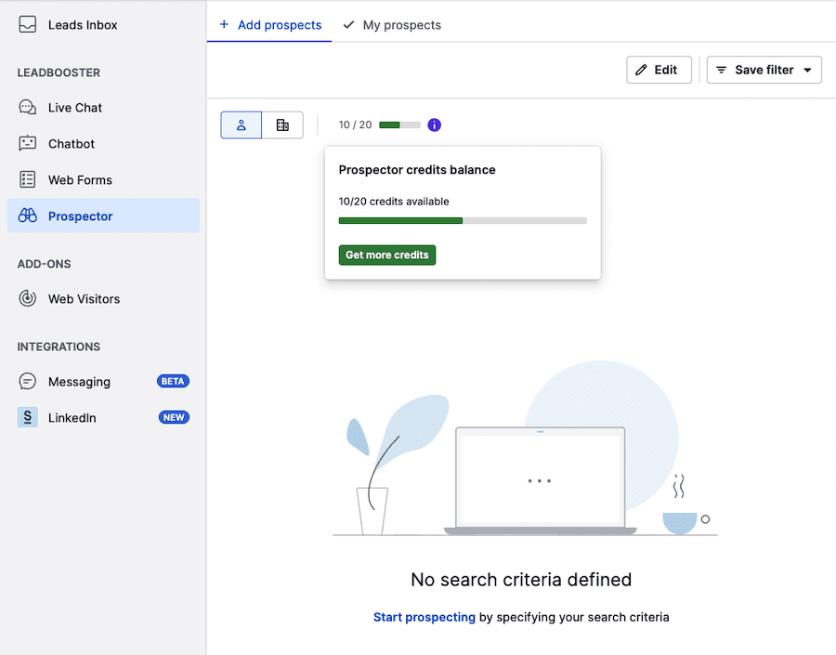Click the Chatbot robot icon
The image size is (836, 655).
(28, 144)
